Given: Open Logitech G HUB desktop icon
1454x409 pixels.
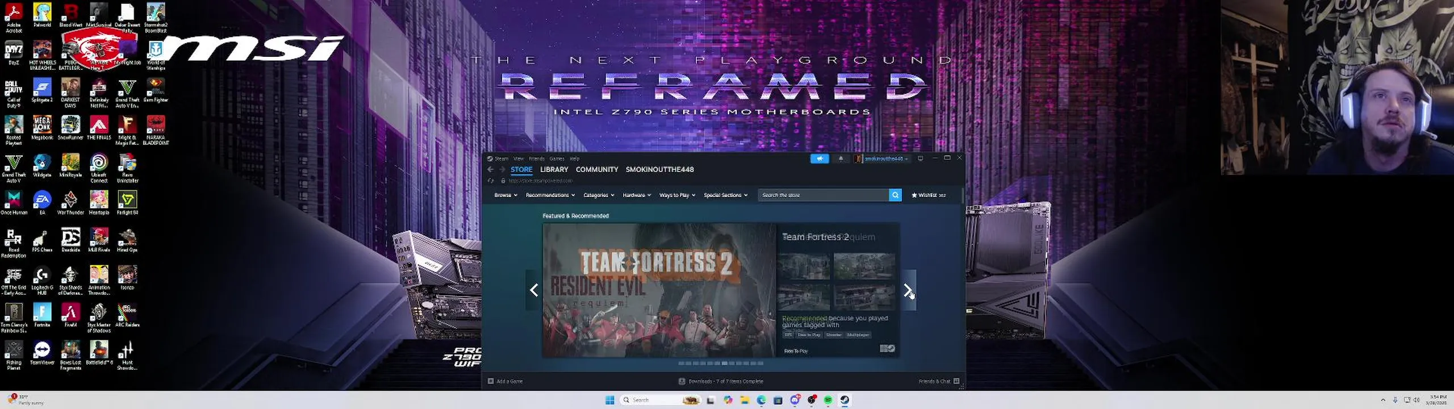Looking at the screenshot, I should (42, 281).
